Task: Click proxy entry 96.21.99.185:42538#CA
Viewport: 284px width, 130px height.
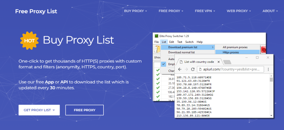Action: (194, 112)
